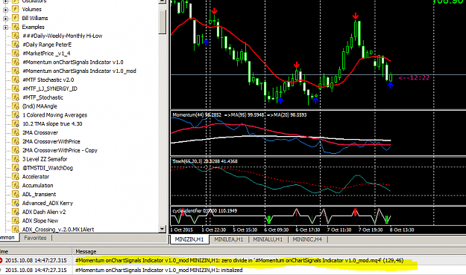Screen dimensions: 466x275
Task: Click icon beside 2MA CrossoverWithPrice - Copy
Action: (16, 150)
